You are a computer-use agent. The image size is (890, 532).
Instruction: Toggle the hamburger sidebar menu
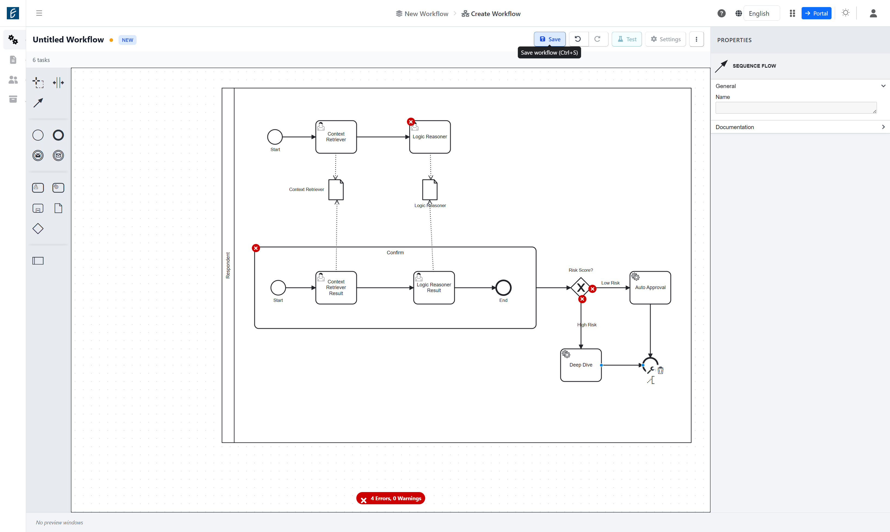(x=39, y=13)
